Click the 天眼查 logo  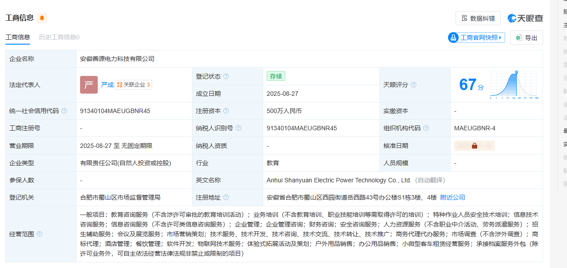525,18
